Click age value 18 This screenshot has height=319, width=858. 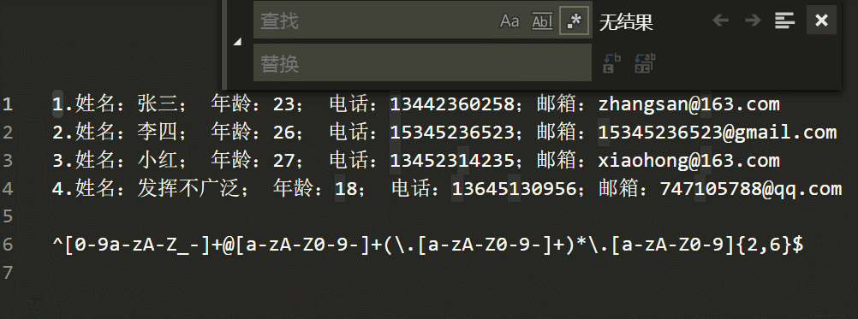click(x=346, y=189)
